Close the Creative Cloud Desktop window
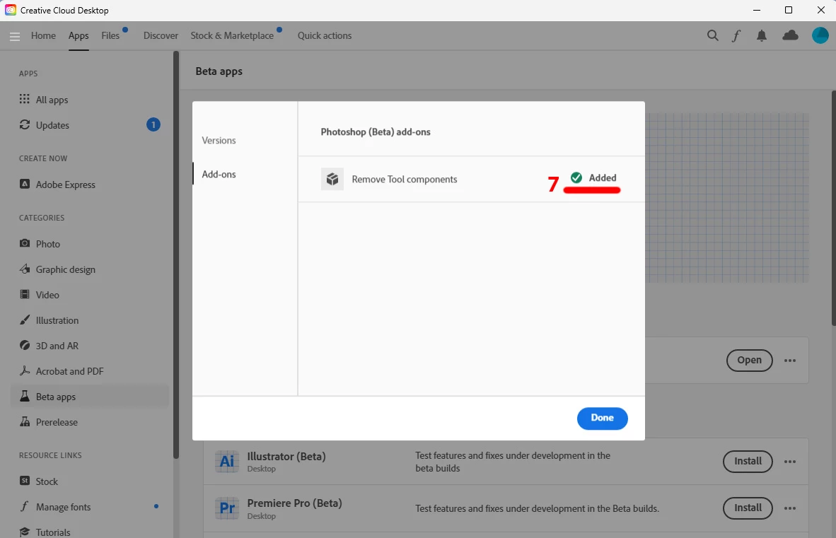Image resolution: width=836 pixels, height=538 pixels. click(820, 10)
